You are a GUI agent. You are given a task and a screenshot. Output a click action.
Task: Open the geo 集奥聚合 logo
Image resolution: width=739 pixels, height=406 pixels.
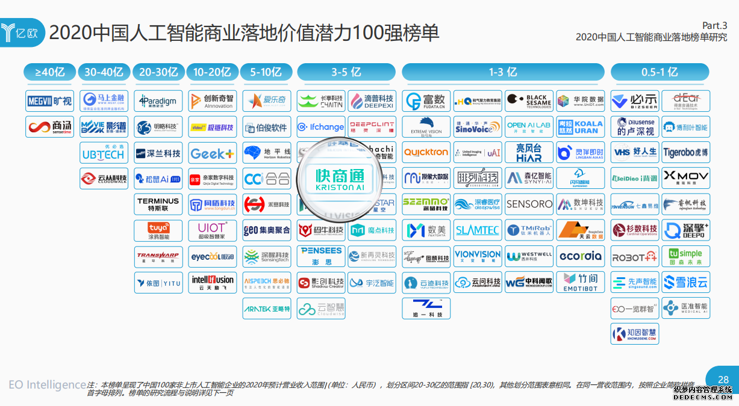coord(267,230)
